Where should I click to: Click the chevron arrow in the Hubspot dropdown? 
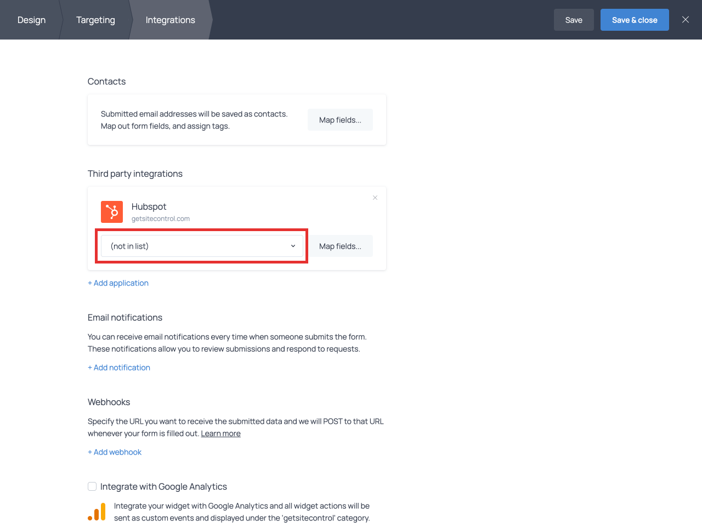click(x=293, y=246)
